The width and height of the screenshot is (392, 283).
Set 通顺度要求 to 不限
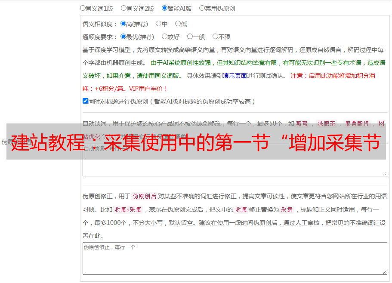point(215,37)
